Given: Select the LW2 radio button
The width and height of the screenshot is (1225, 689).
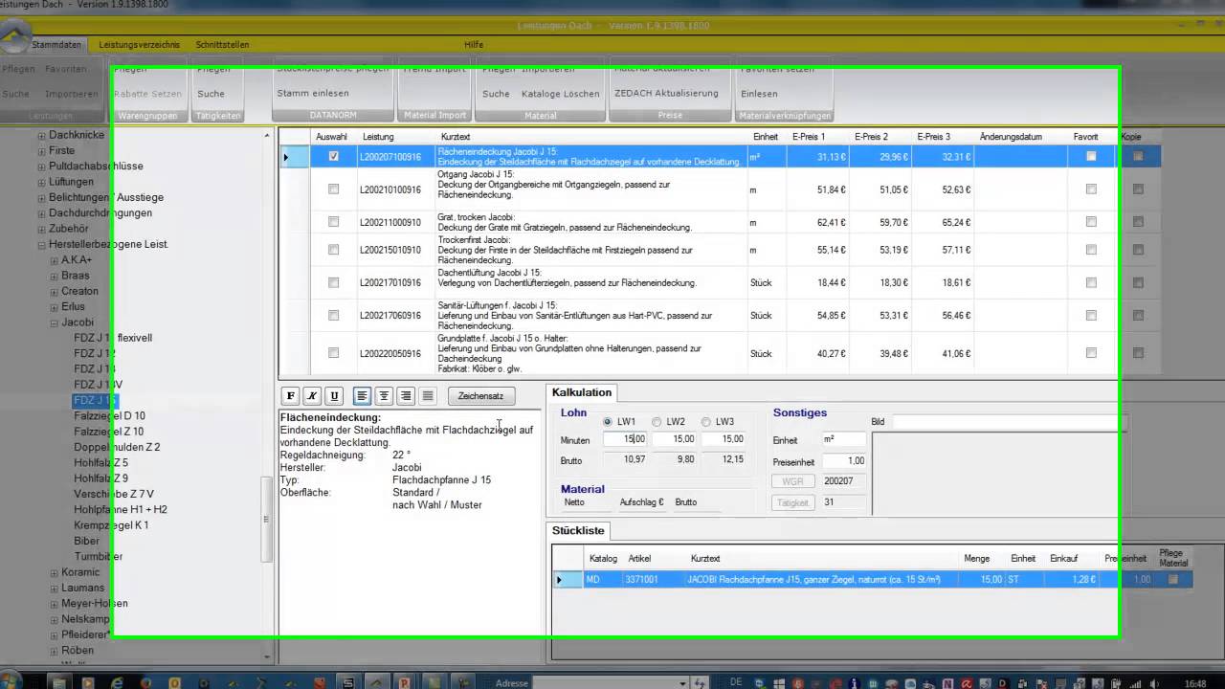Looking at the screenshot, I should coord(657,422).
